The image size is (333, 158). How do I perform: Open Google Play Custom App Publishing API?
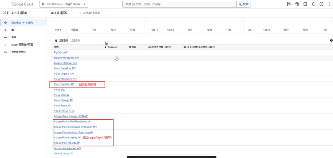[75, 127]
